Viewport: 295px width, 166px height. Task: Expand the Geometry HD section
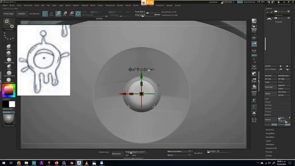point(271,148)
